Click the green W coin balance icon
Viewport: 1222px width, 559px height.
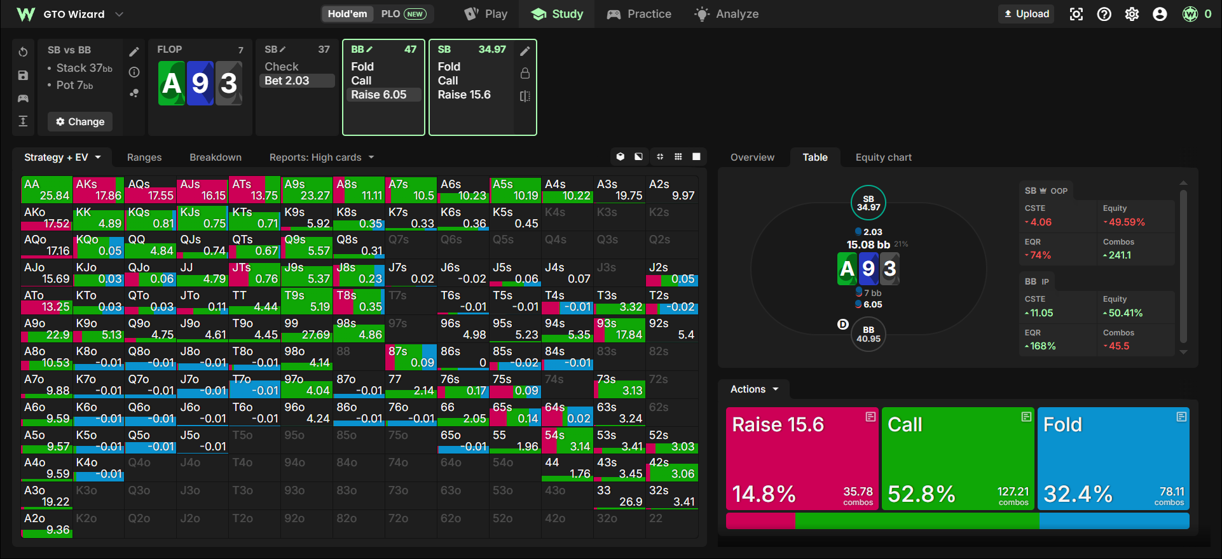click(1190, 14)
